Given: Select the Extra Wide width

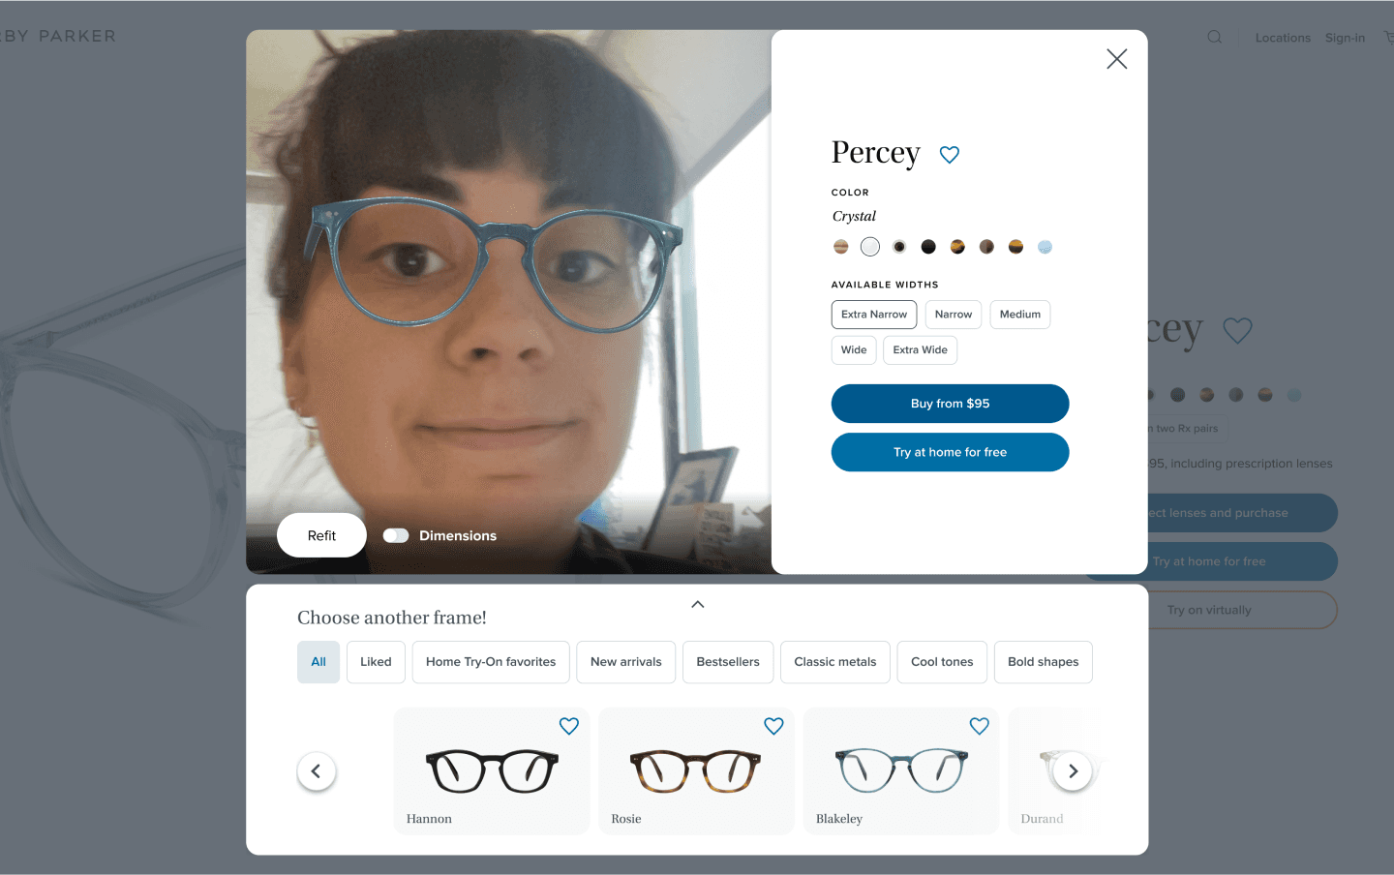Looking at the screenshot, I should [x=921, y=350].
